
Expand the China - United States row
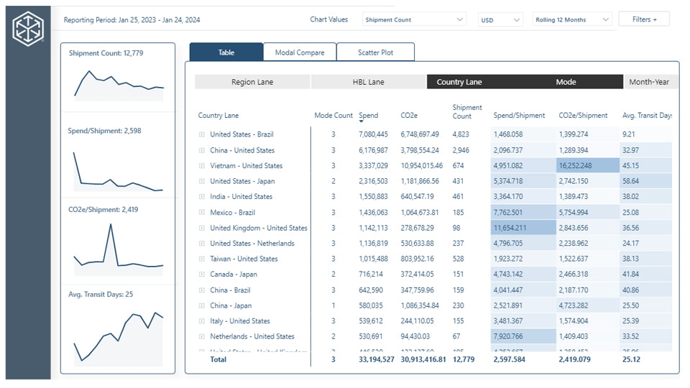click(202, 150)
